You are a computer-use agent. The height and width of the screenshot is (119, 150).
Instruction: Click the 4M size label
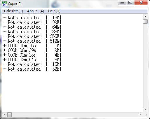(x=57, y=55)
